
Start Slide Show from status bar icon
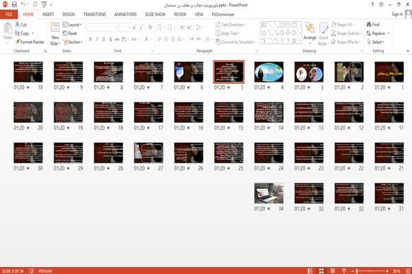tap(344, 271)
